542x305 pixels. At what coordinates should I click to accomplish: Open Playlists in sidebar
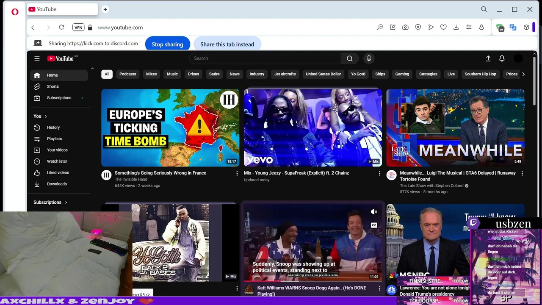tap(59, 139)
